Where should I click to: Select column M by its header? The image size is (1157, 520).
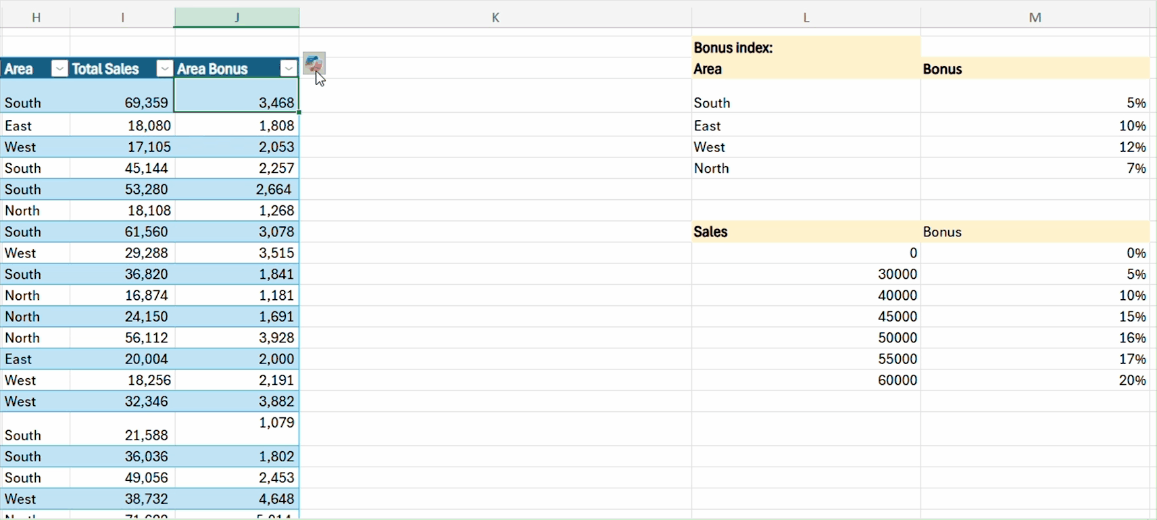(1035, 18)
